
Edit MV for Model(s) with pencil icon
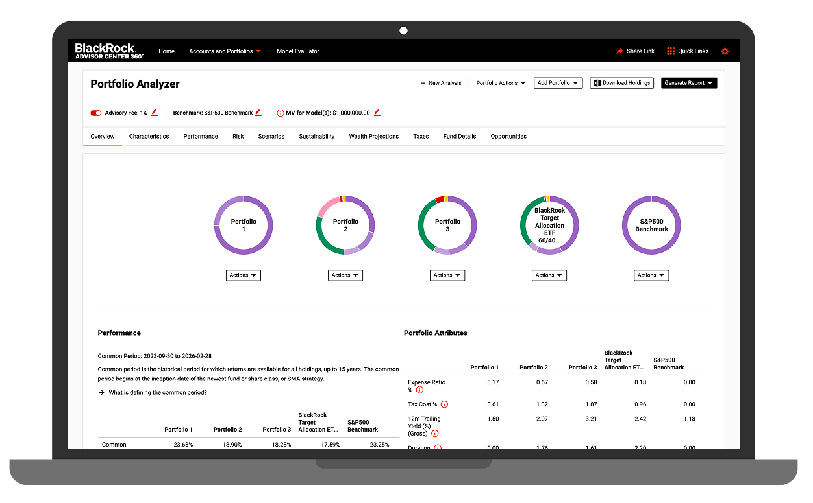pos(377,112)
